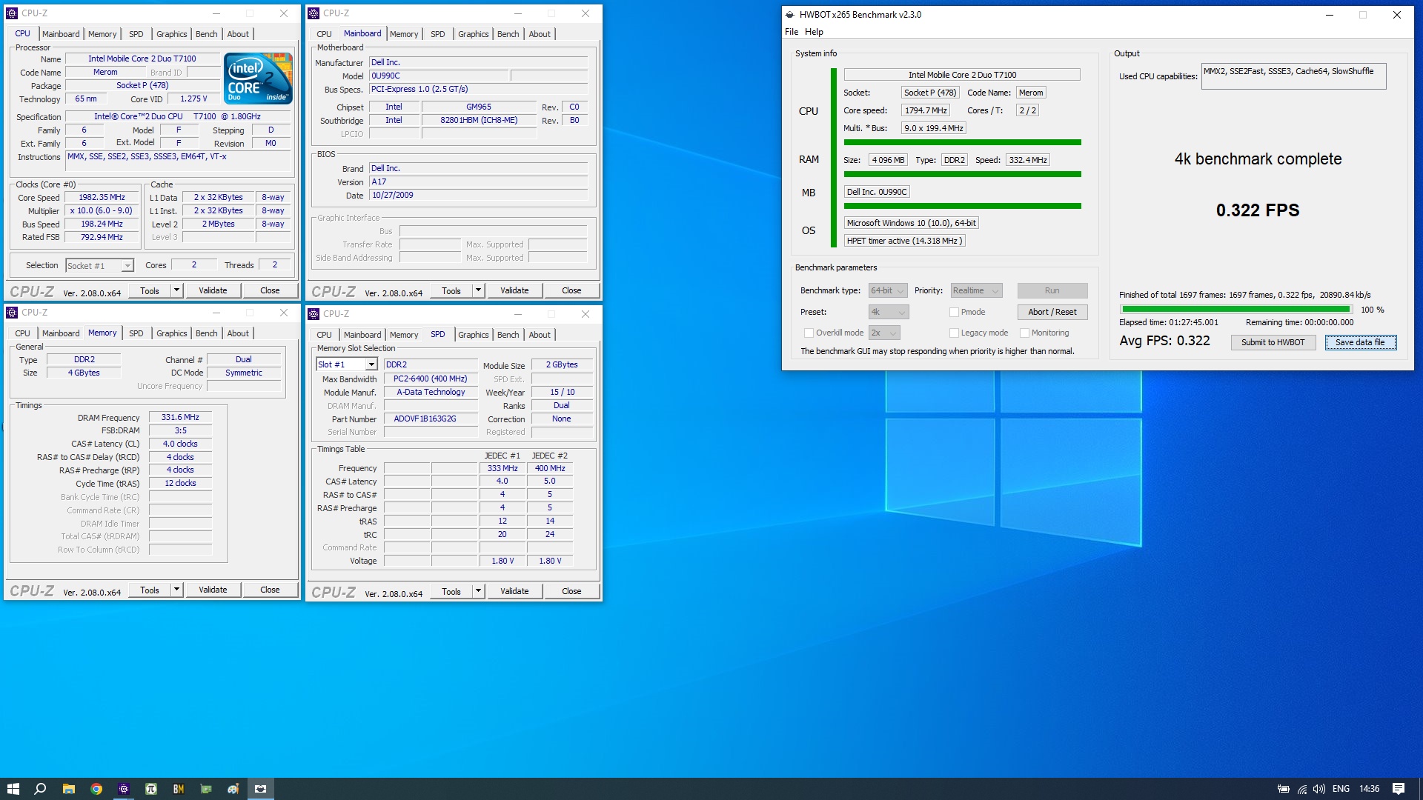Click the green bar under RAM info
The image size is (1423, 800).
pyautogui.click(x=962, y=174)
